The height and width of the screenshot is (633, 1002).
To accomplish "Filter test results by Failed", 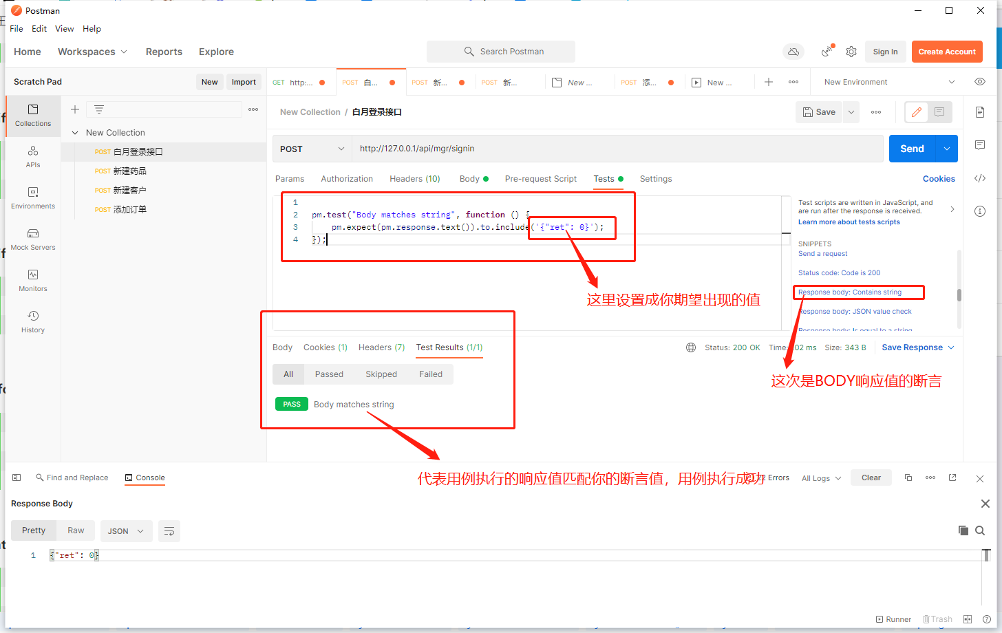I will (x=431, y=374).
